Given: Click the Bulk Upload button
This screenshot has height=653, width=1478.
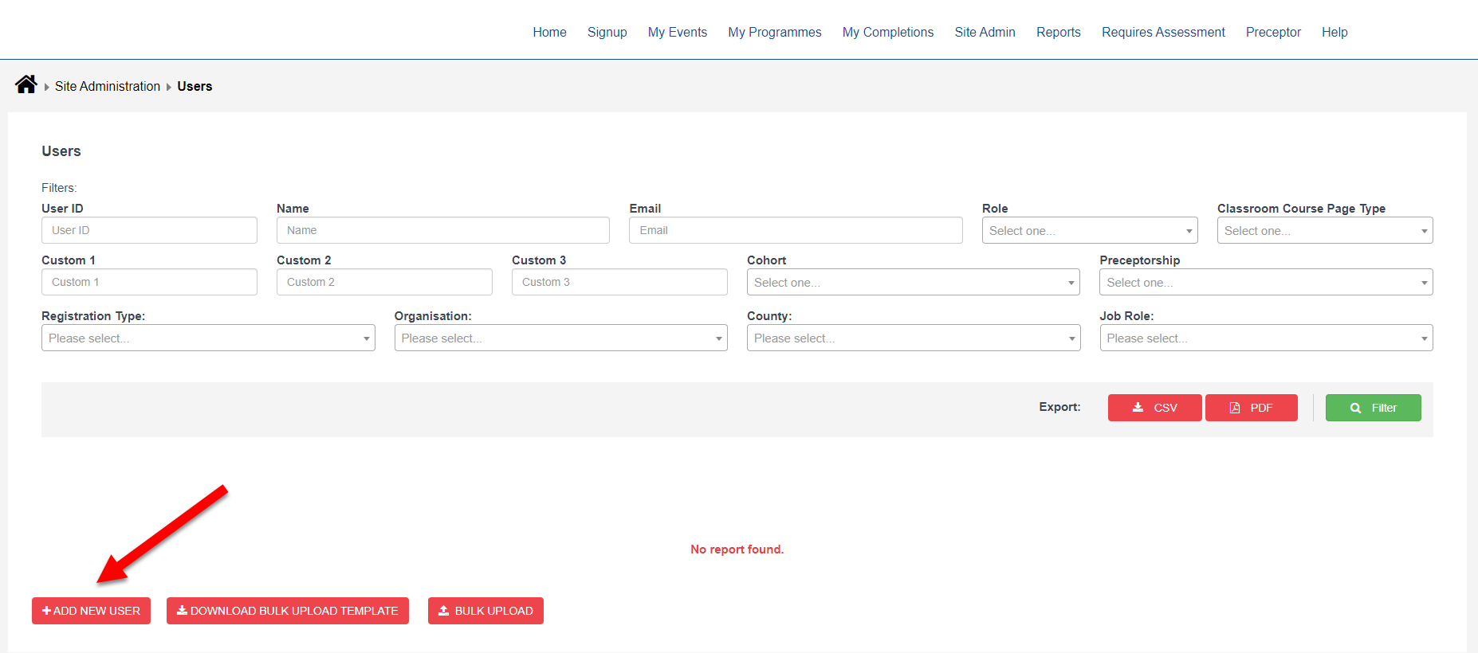Looking at the screenshot, I should click(x=485, y=611).
